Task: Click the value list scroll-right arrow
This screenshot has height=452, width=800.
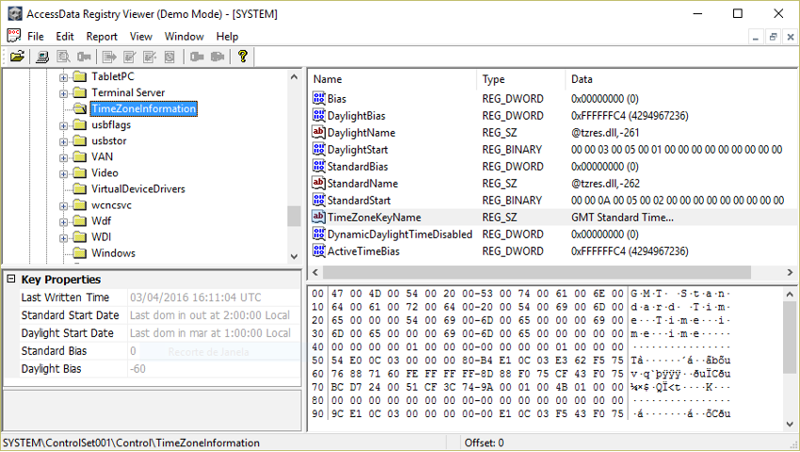Action: 791,272
